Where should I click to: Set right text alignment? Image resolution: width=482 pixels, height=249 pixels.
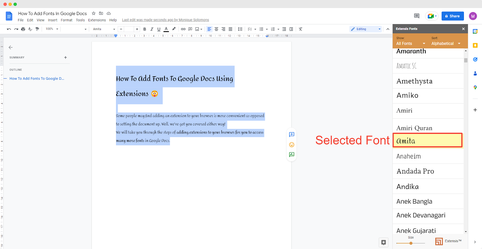pos(223,29)
